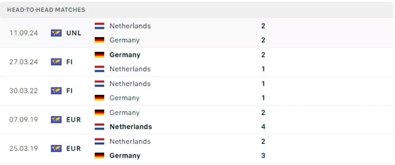This screenshot has height=165, width=395.
Task: Click the world icon for the 30.03.22 friendly
Action: [56, 91]
